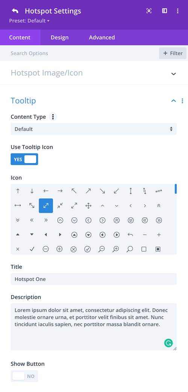Pick the circled plus icon

pyautogui.click(x=59, y=249)
